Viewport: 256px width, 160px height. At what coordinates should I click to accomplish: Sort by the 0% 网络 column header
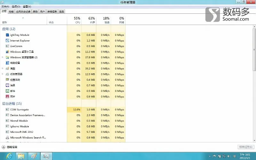coord(118,20)
